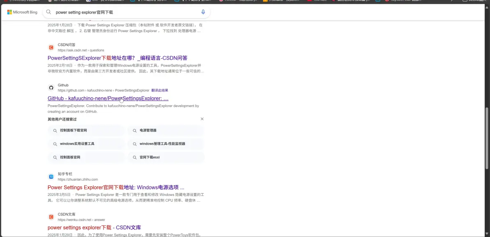Search suggestion 电源管理器
The height and width of the screenshot is (237, 490).
tap(166, 131)
